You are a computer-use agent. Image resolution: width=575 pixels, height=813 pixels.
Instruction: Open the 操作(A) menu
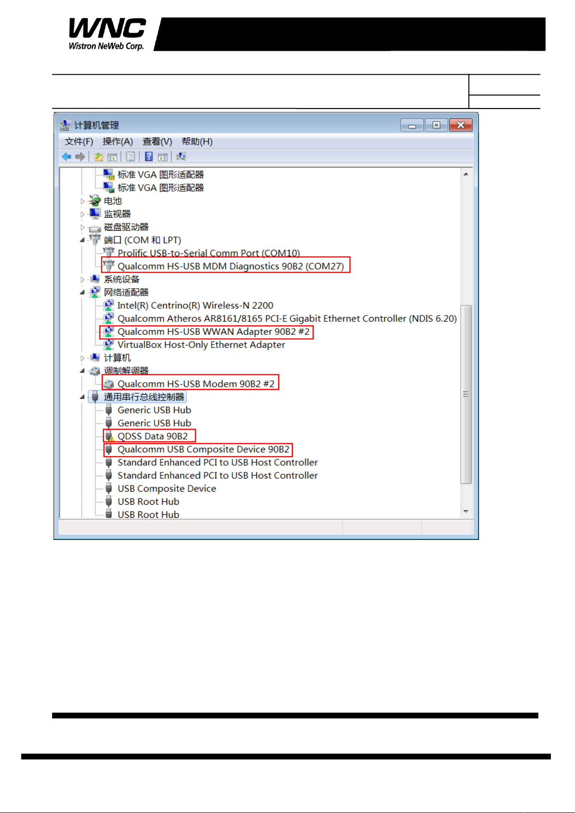[x=118, y=141]
